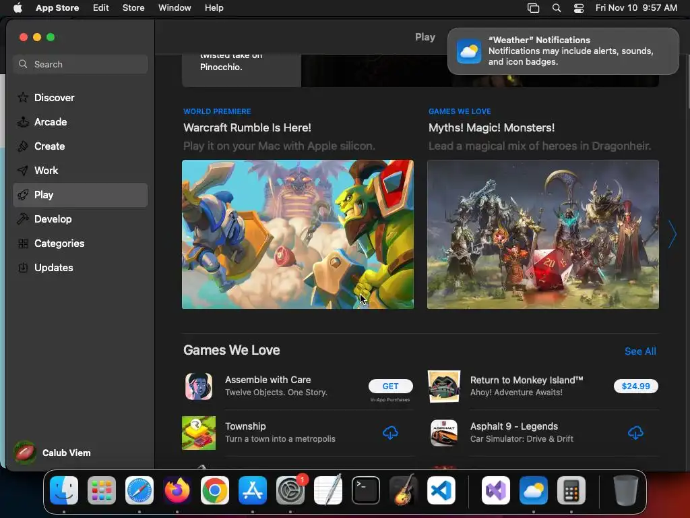Viewport: 690px width, 518px height.
Task: Open the Edit menu
Action: click(x=101, y=7)
